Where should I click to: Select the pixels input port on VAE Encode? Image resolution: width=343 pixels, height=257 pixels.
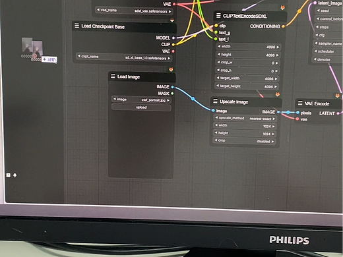(x=297, y=113)
